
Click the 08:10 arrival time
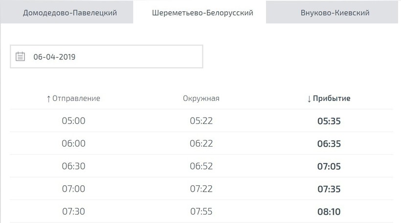[329, 212]
